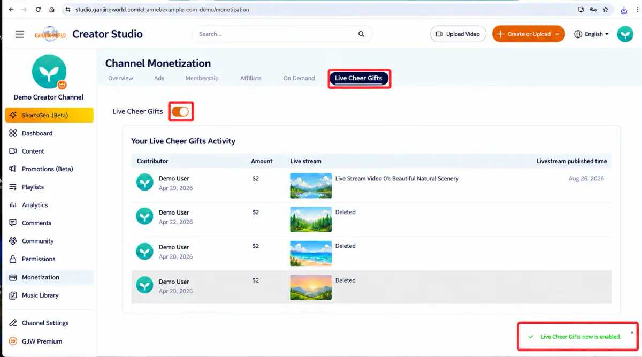This screenshot has height=357, width=642.
Task: Click the 'Livestream published time' column header
Action: click(572, 161)
